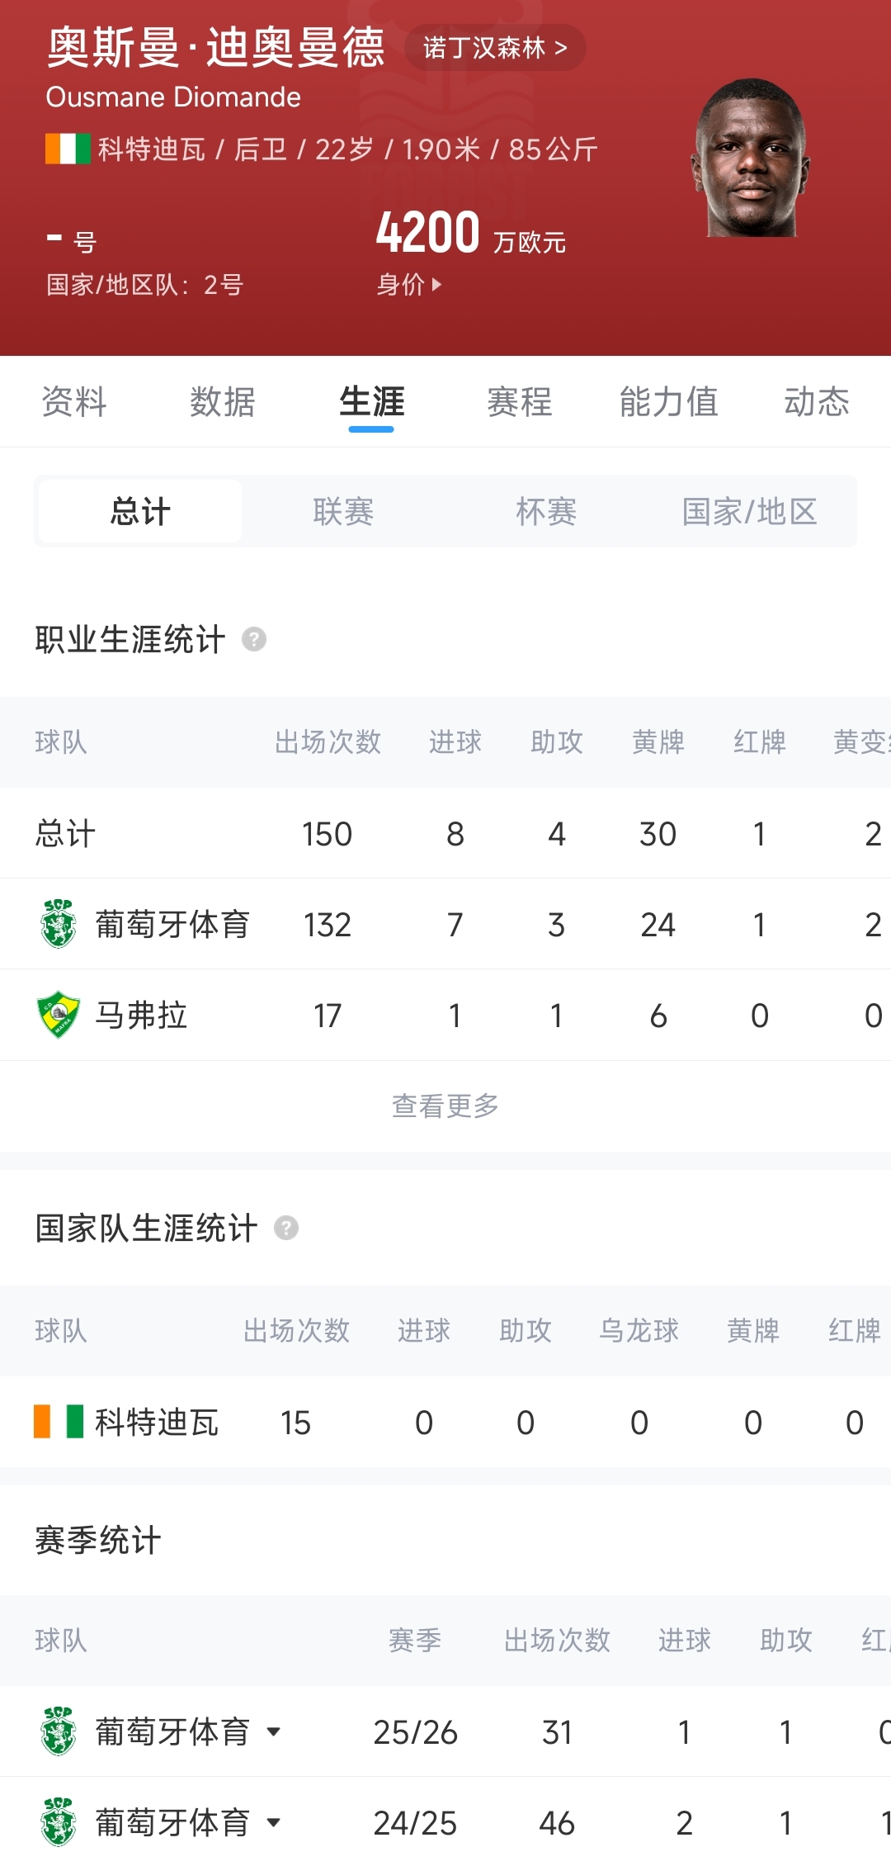891x1866 pixels.
Task: Tap the Ivory Coast flag beside 科特迪瓦 national team row
Action: pos(59,1422)
